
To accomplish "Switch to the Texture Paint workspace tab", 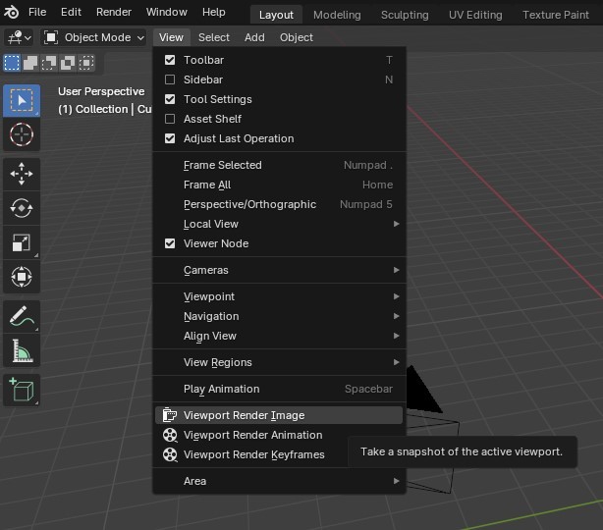I will pos(556,15).
